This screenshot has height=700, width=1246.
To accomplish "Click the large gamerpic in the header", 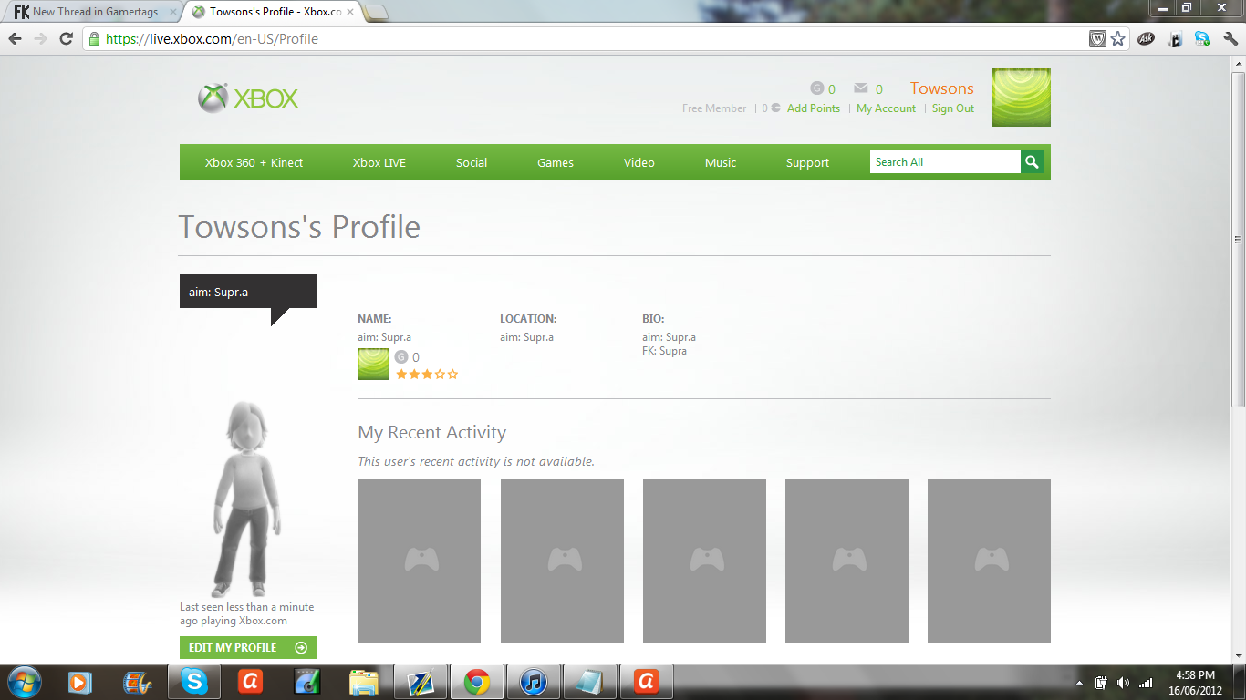I will click(1022, 98).
